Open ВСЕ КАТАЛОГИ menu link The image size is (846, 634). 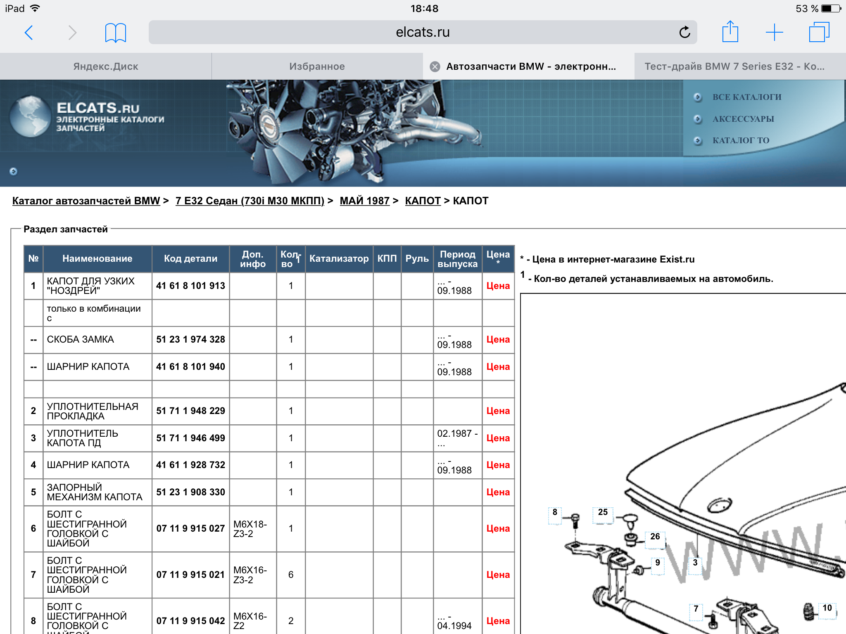pos(747,97)
